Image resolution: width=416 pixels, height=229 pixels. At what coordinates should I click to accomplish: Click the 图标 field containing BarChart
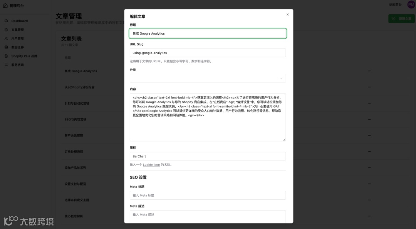click(208, 156)
